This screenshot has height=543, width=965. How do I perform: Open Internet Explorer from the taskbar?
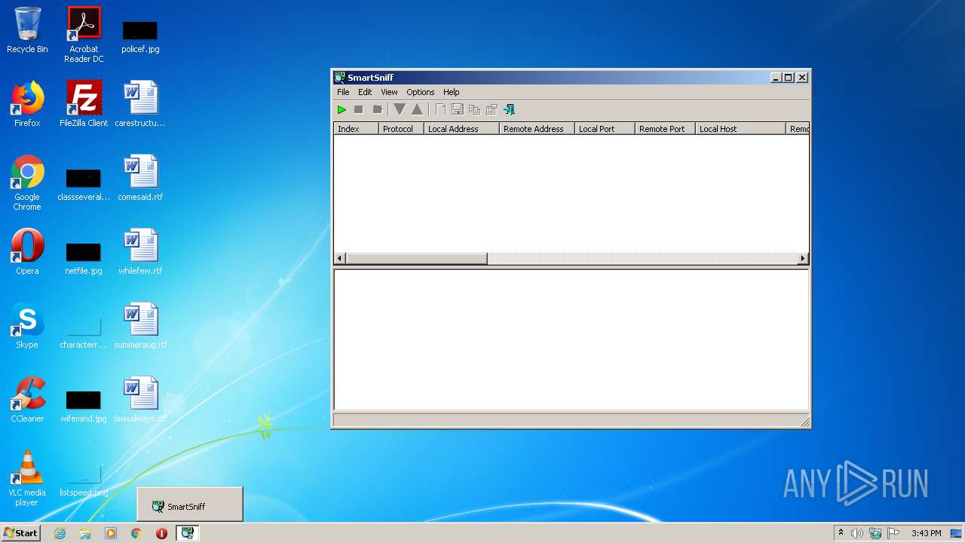[60, 533]
